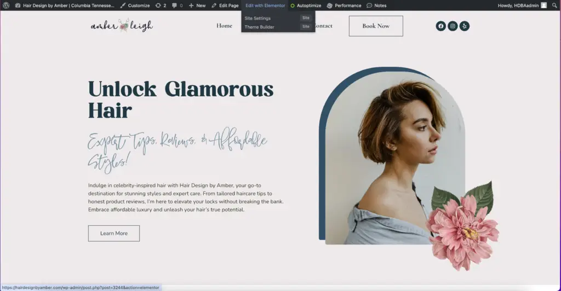Image resolution: width=561 pixels, height=291 pixels.
Task: Open the comments bubble icon
Action: click(x=177, y=5)
